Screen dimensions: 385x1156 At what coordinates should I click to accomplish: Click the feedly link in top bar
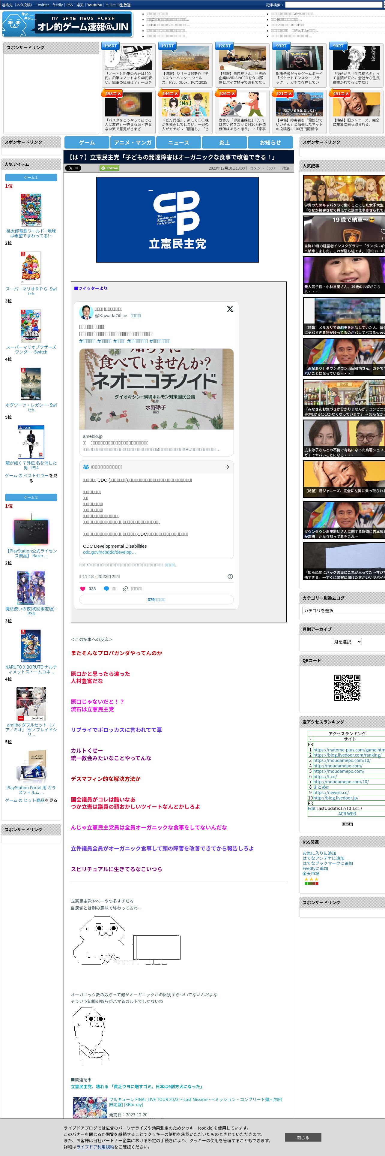[57, 5]
